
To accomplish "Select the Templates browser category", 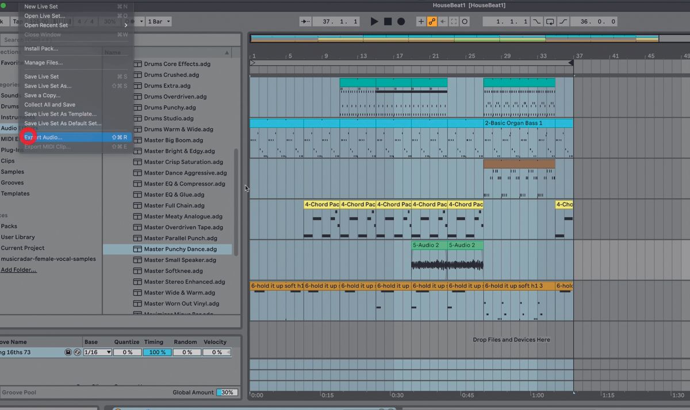I will pyautogui.click(x=16, y=194).
